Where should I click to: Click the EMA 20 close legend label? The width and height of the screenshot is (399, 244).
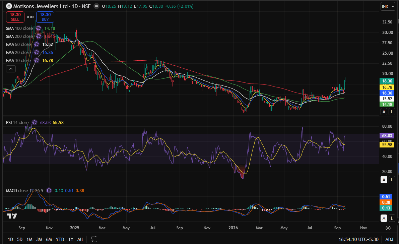(x=18, y=53)
